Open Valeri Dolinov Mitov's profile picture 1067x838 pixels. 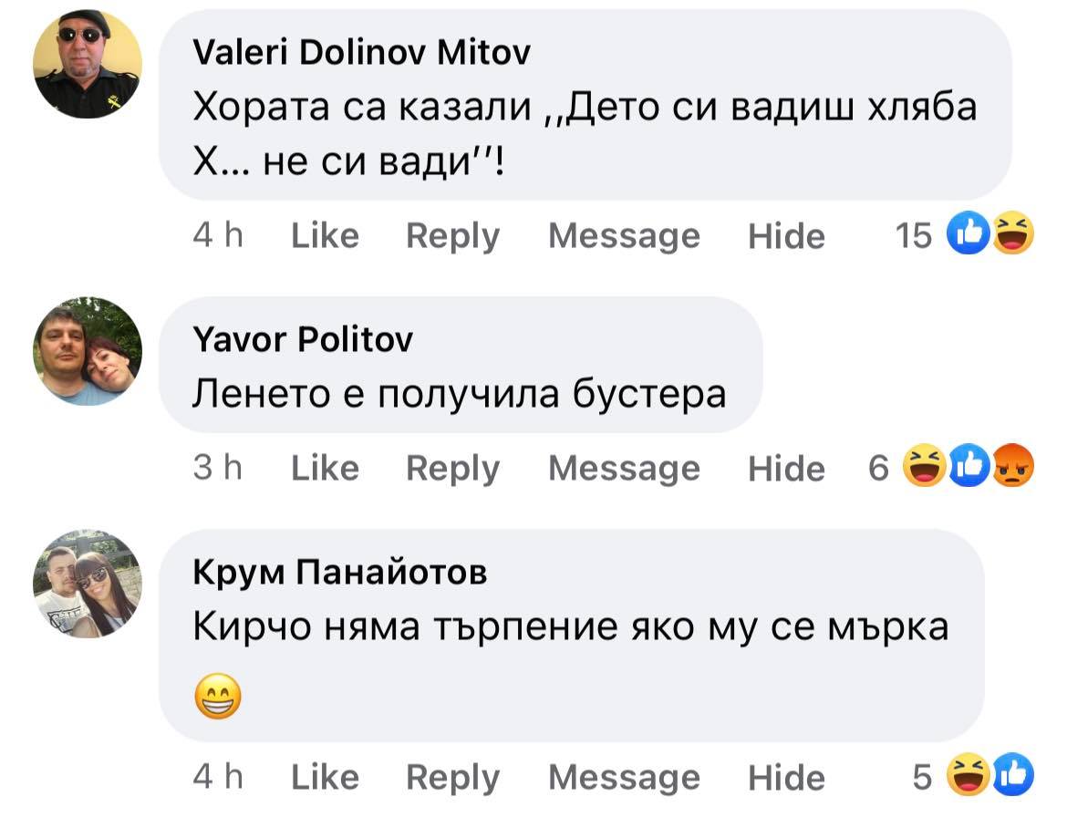click(88, 64)
